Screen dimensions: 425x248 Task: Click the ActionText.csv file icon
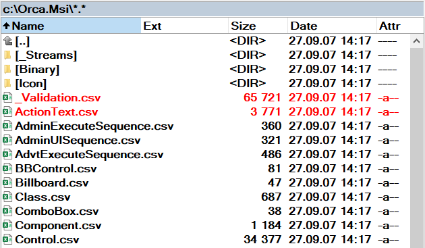coord(7,112)
